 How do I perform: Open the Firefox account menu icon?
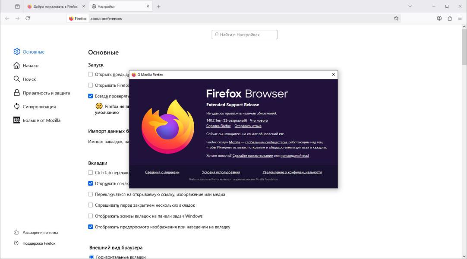pyautogui.click(x=439, y=19)
